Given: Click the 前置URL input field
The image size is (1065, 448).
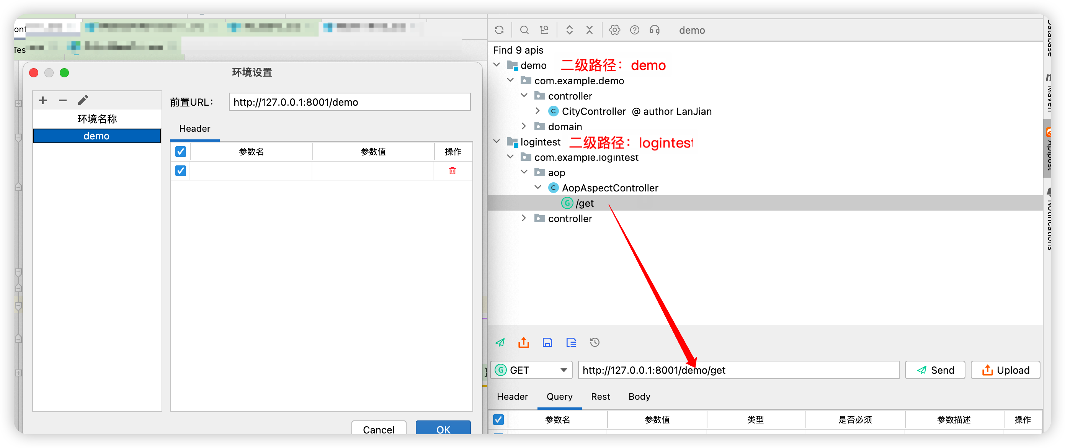Looking at the screenshot, I should (350, 102).
